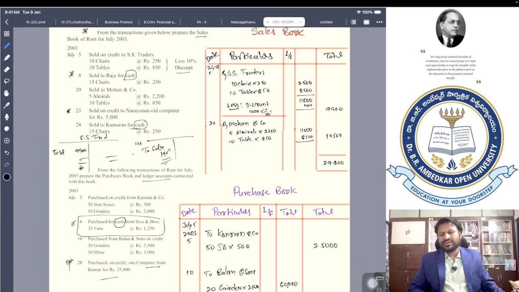
Task: Tap the zoom plus icon near bottom
Action: pyautogui.click(x=379, y=290)
